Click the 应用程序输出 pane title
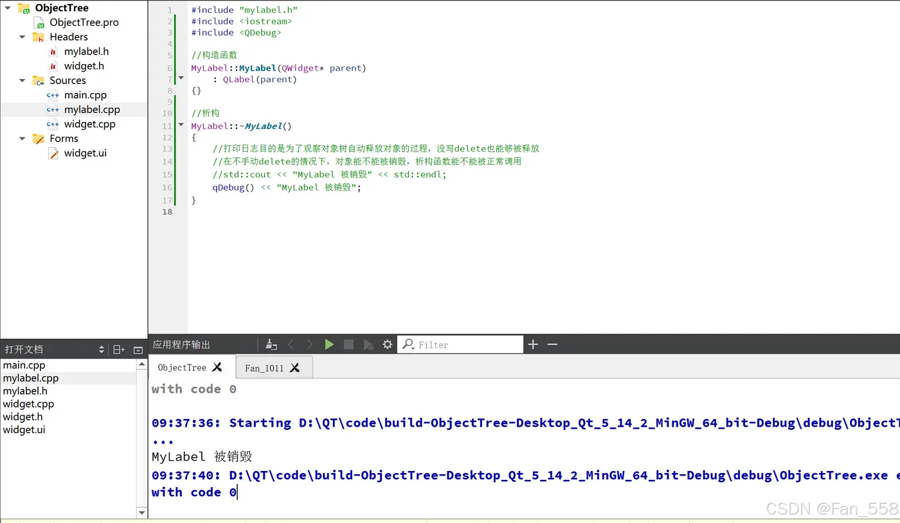900x523 pixels. click(181, 345)
